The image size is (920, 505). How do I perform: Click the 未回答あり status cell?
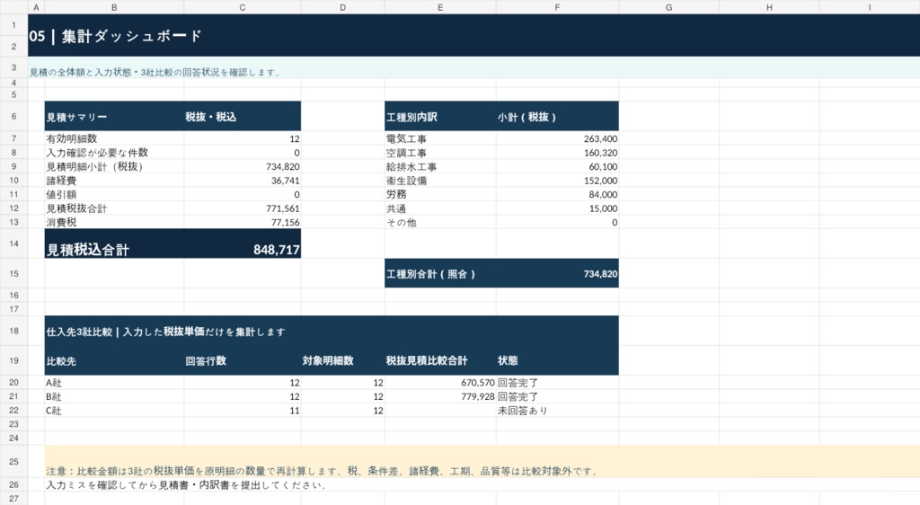pyautogui.click(x=557, y=411)
